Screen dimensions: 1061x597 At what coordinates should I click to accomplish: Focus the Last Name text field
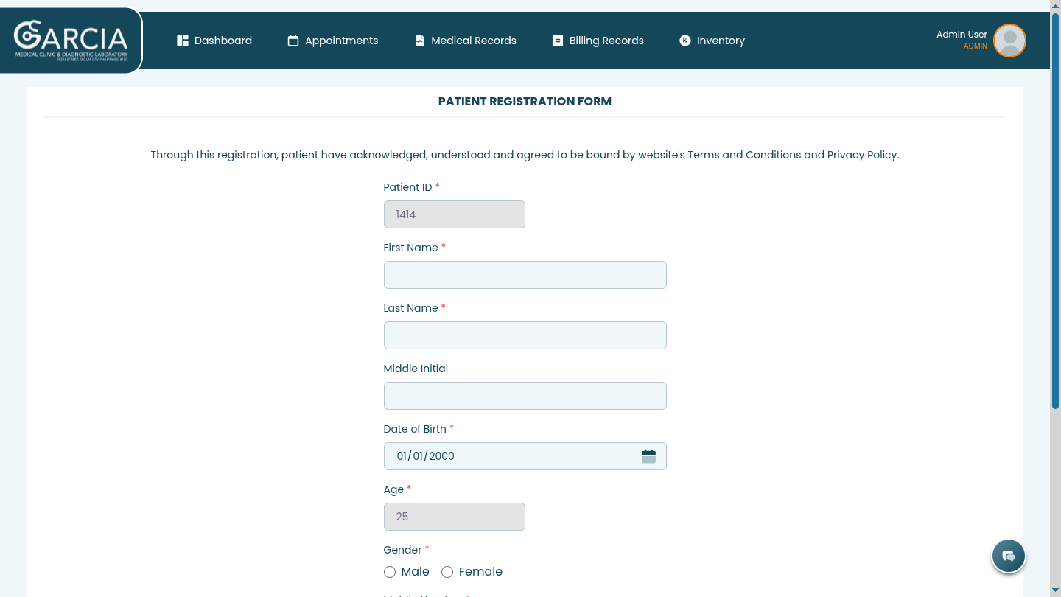pyautogui.click(x=525, y=335)
